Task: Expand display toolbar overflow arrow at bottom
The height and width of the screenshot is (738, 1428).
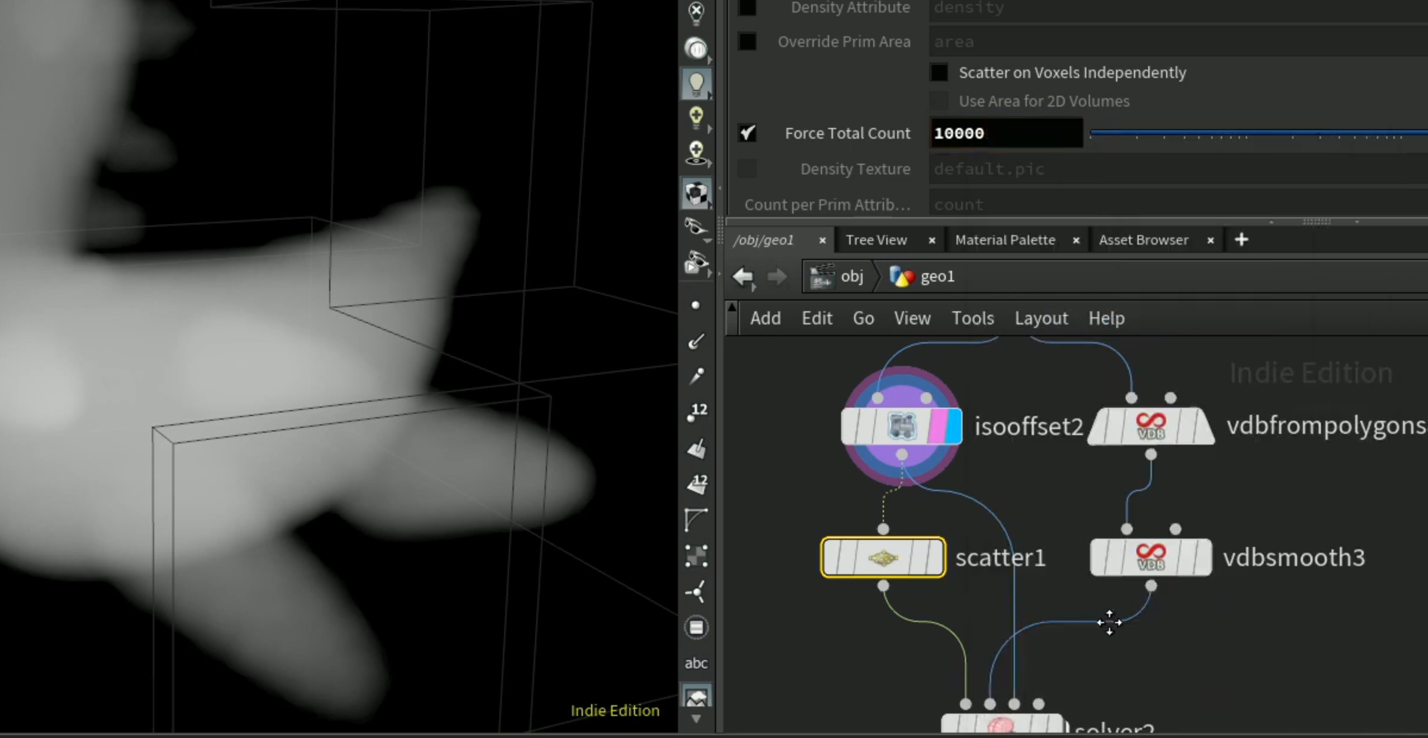Action: tap(696, 720)
